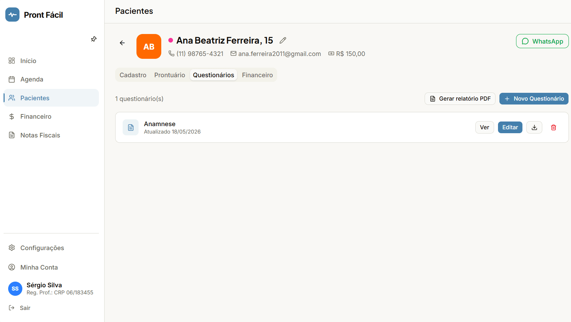Image resolution: width=571 pixels, height=322 pixels.
Task: Switch to the Cadastro tab
Action: [133, 75]
